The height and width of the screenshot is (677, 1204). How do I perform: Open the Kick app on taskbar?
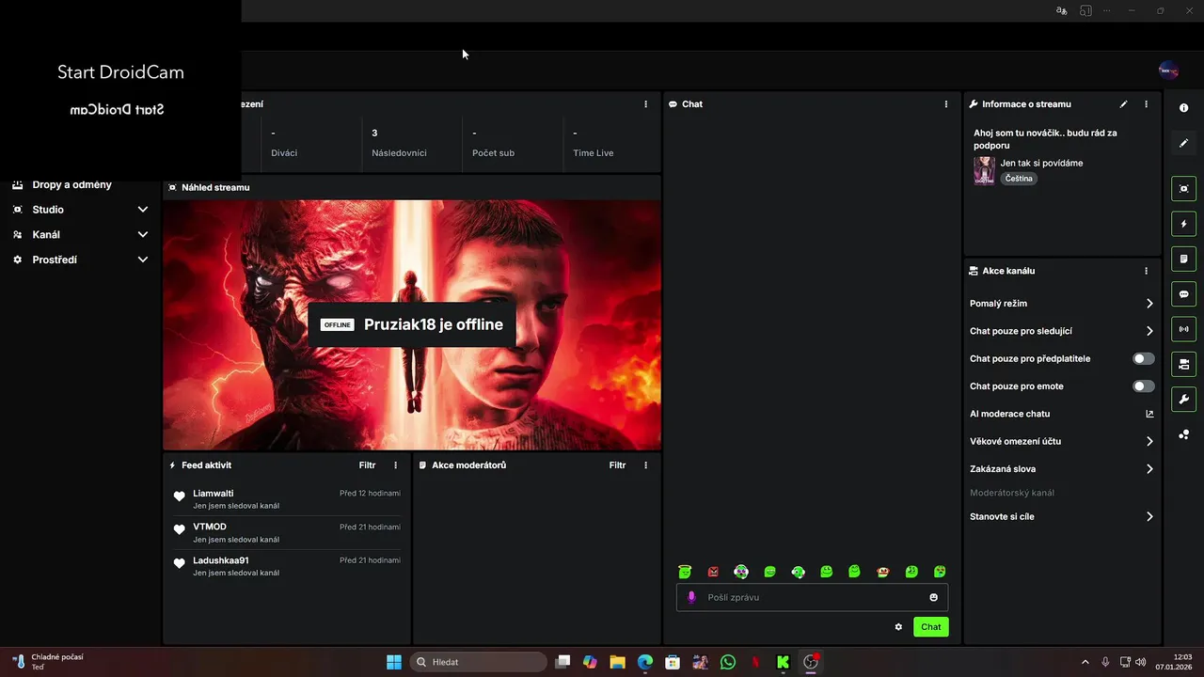tap(783, 662)
